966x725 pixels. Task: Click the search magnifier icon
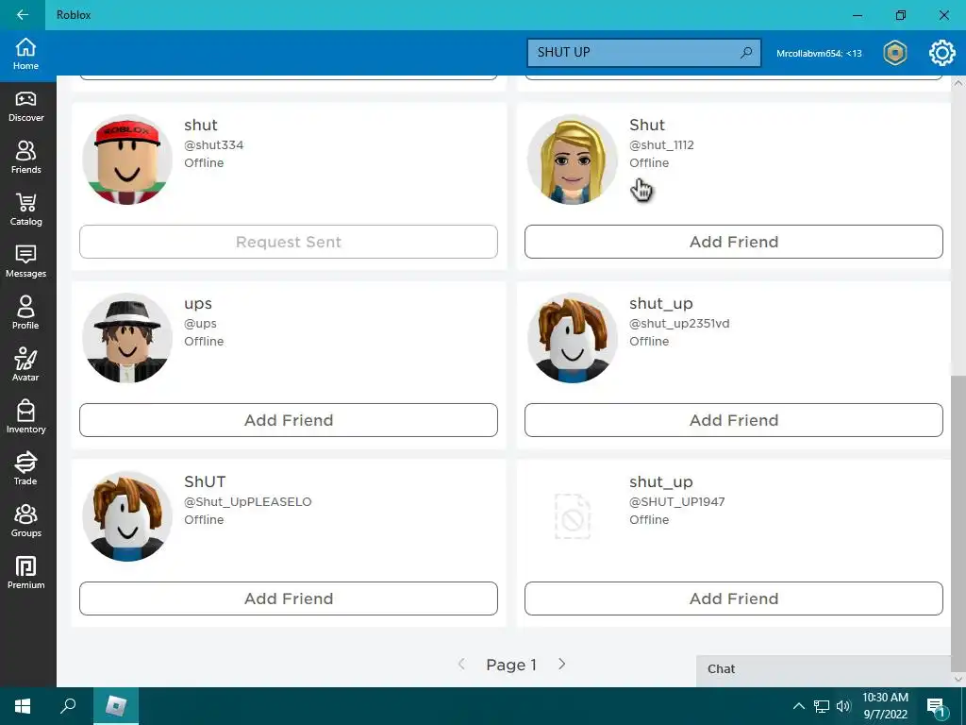tap(746, 53)
